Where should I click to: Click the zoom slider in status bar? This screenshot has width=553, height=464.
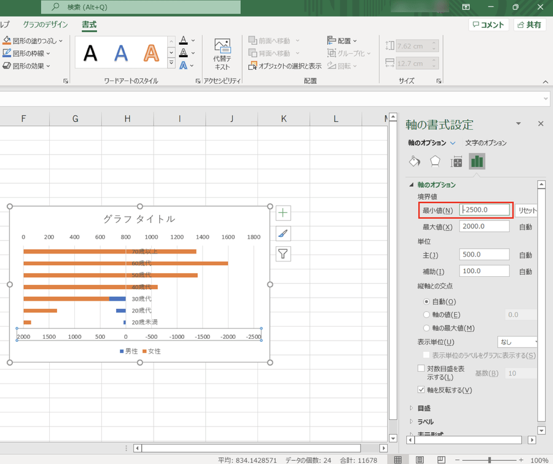point(490,460)
